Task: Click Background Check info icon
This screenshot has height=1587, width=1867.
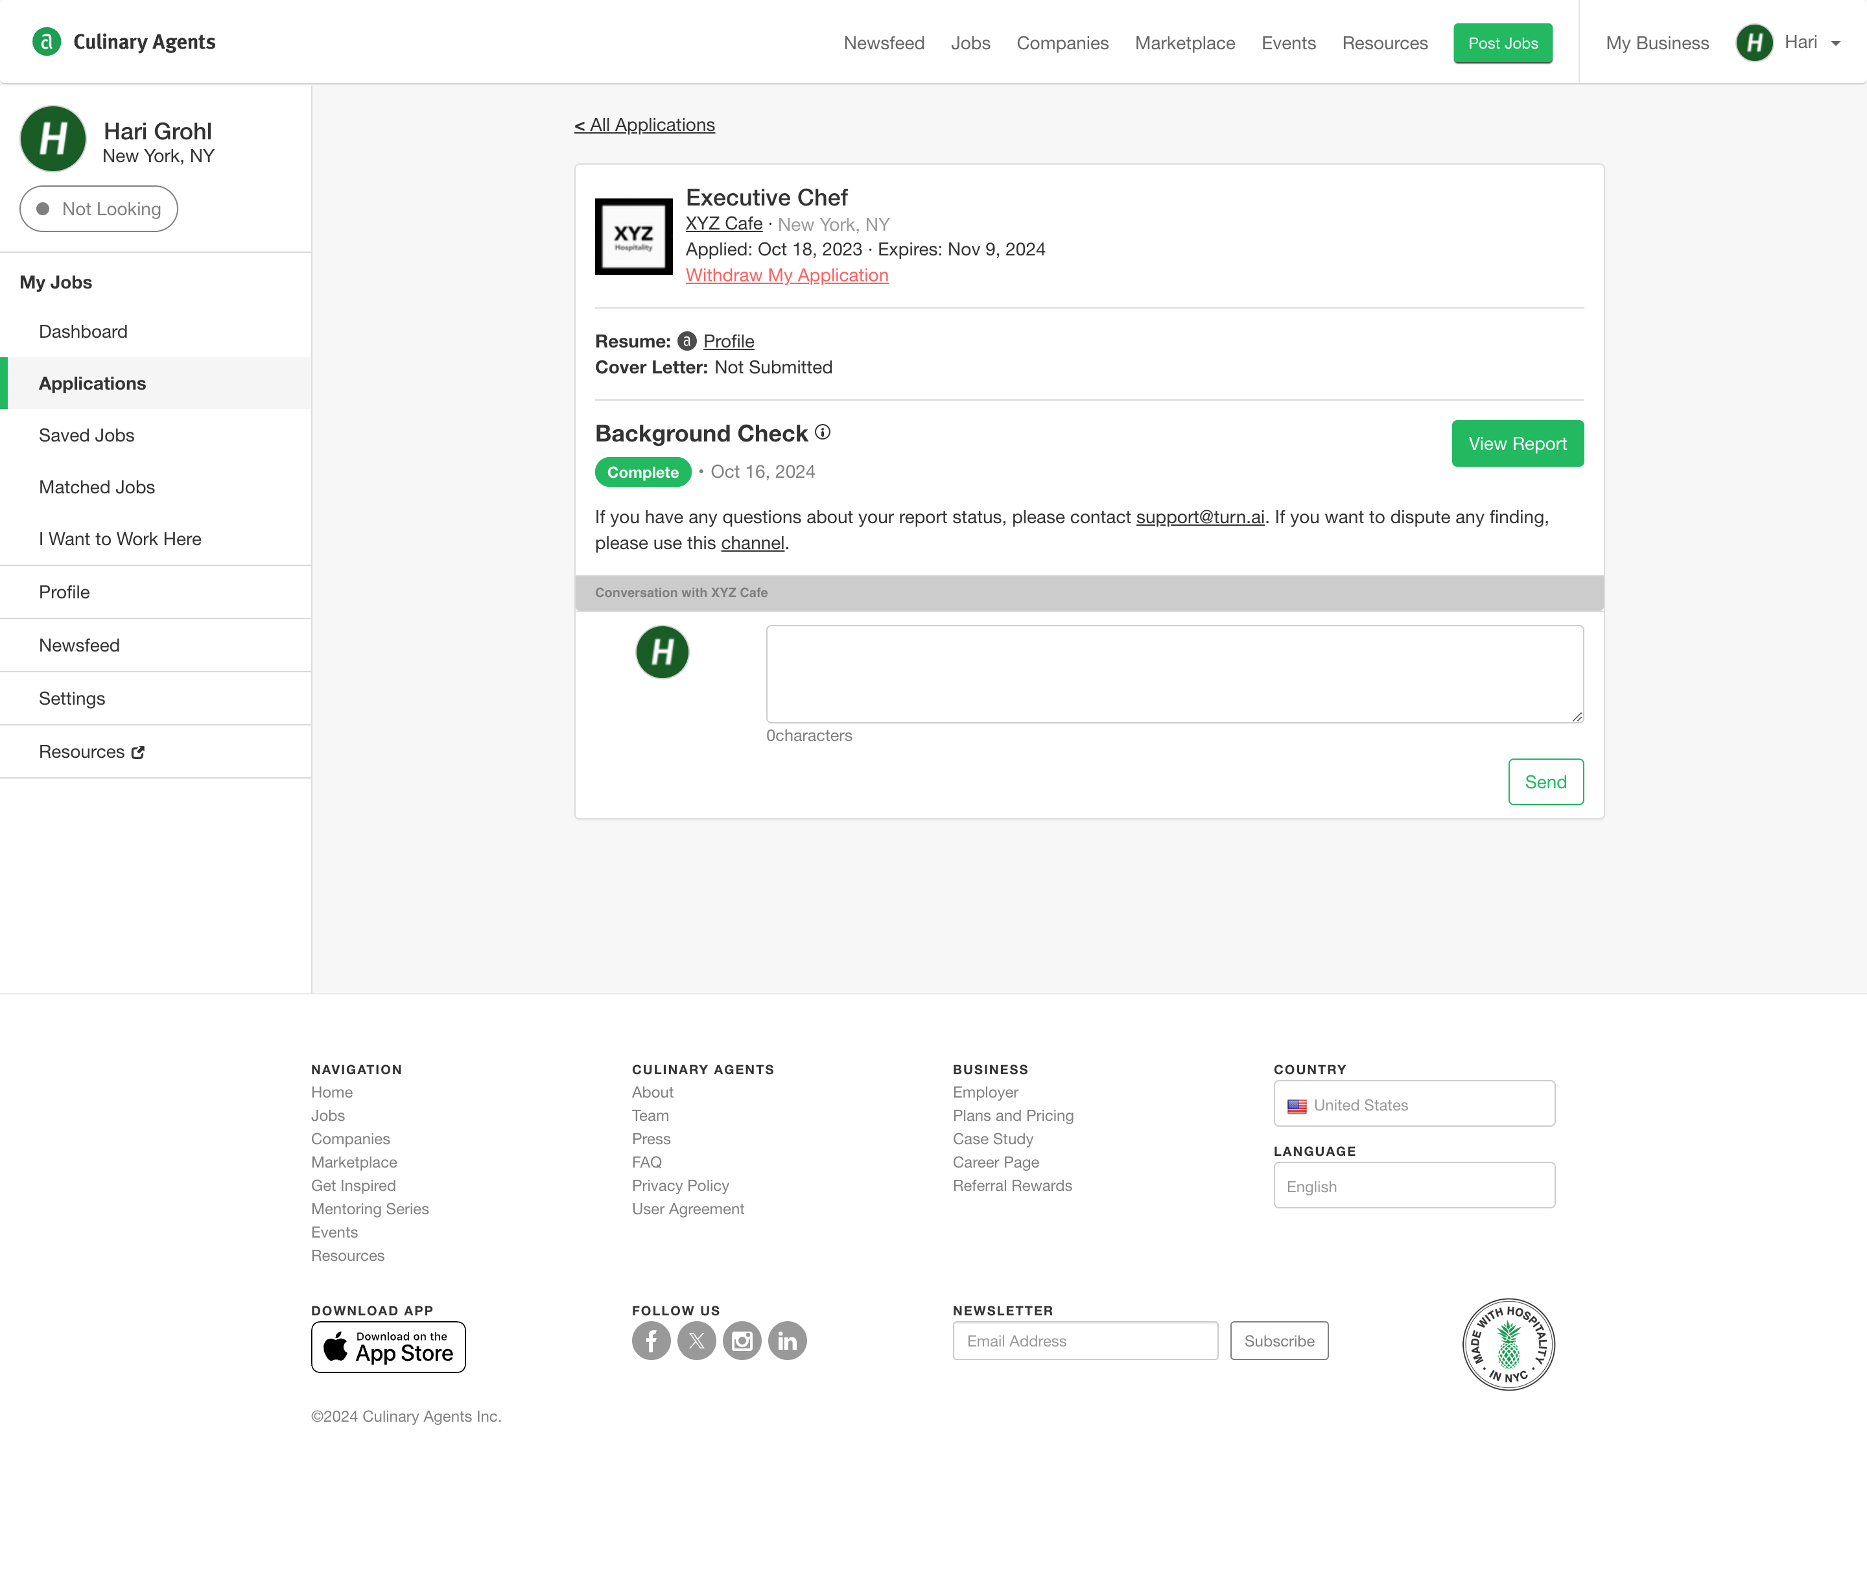Action: pyautogui.click(x=823, y=433)
